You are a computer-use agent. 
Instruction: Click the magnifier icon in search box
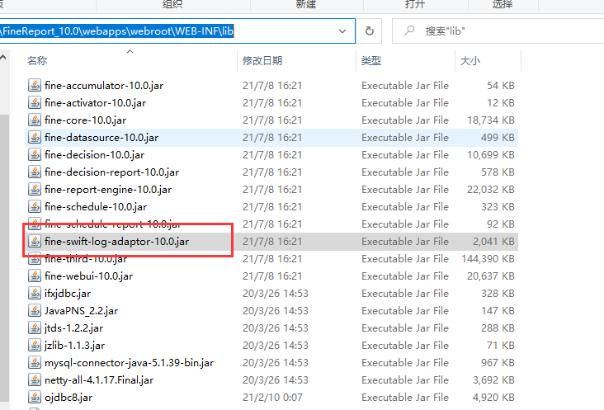pos(409,31)
